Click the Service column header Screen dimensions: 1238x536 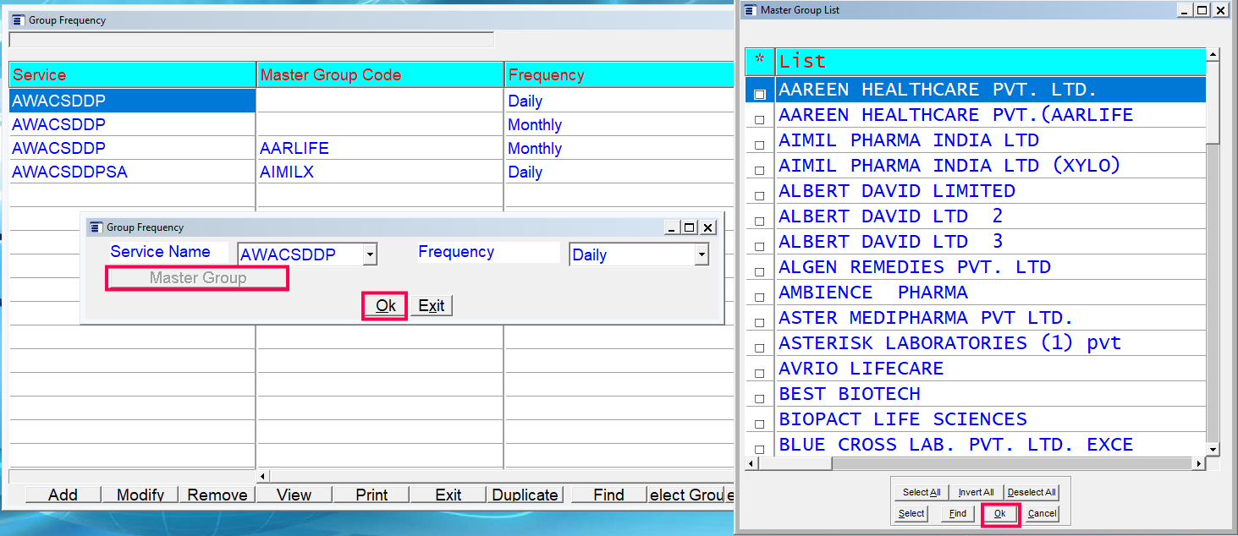click(x=132, y=74)
